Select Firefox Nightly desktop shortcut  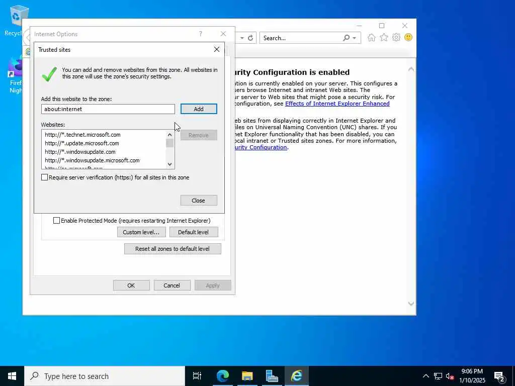tap(15, 75)
